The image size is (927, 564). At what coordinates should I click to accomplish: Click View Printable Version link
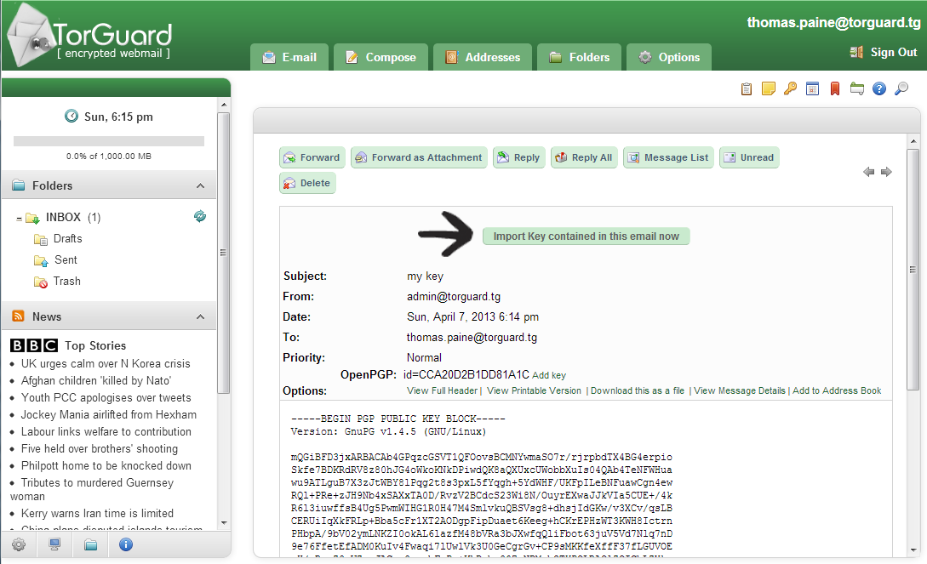[534, 390]
